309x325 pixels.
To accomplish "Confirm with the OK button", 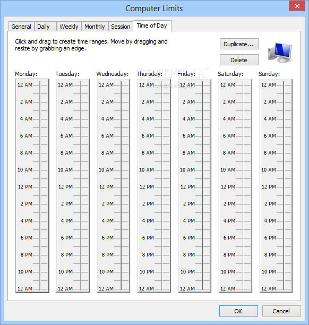I will coord(238,311).
